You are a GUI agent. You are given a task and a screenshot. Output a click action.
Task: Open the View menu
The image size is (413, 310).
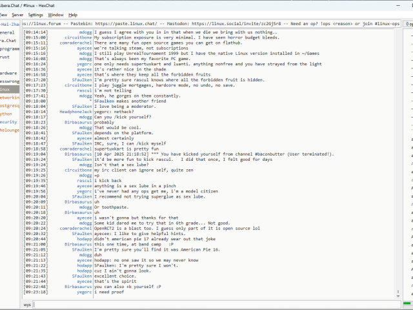(x=3, y=14)
